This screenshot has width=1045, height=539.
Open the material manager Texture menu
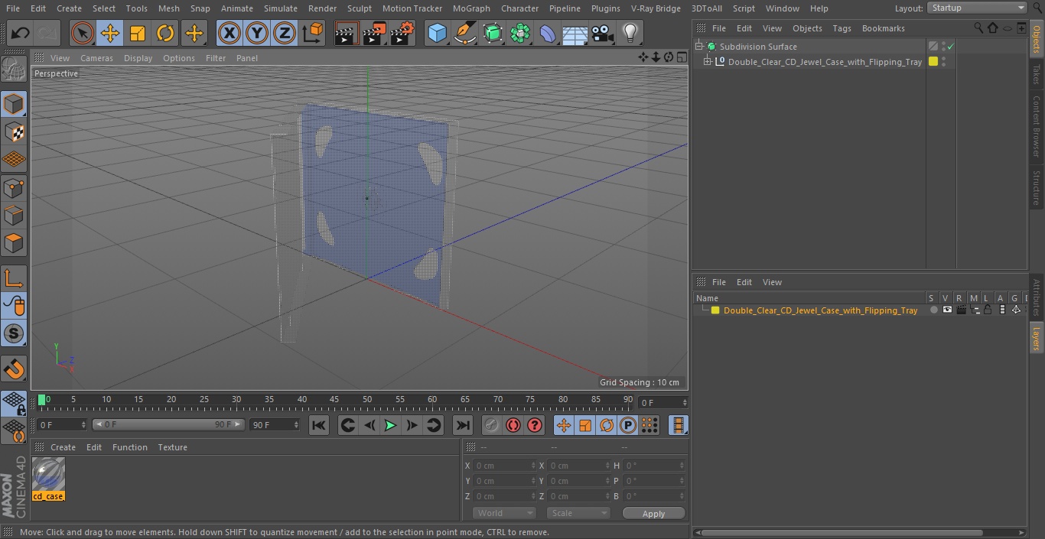(x=172, y=447)
